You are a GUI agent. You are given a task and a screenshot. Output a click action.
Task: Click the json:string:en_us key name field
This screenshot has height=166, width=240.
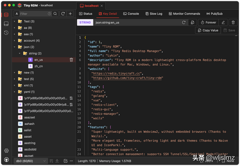(x=137, y=23)
